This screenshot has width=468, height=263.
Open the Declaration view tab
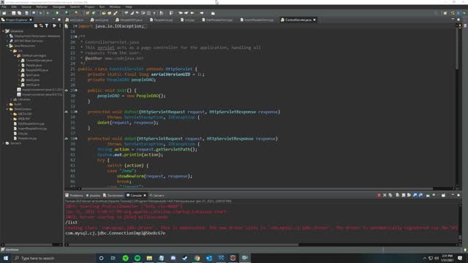coord(113,195)
